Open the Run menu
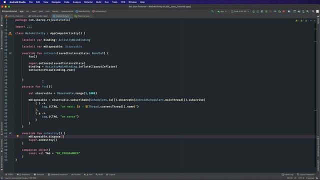The image size is (320, 180). click(106, 2)
